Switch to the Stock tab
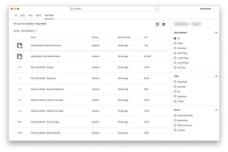This screenshot has height=152, width=228. [38, 15]
